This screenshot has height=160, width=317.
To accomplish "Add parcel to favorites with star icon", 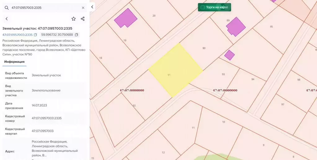I will 73,19.
